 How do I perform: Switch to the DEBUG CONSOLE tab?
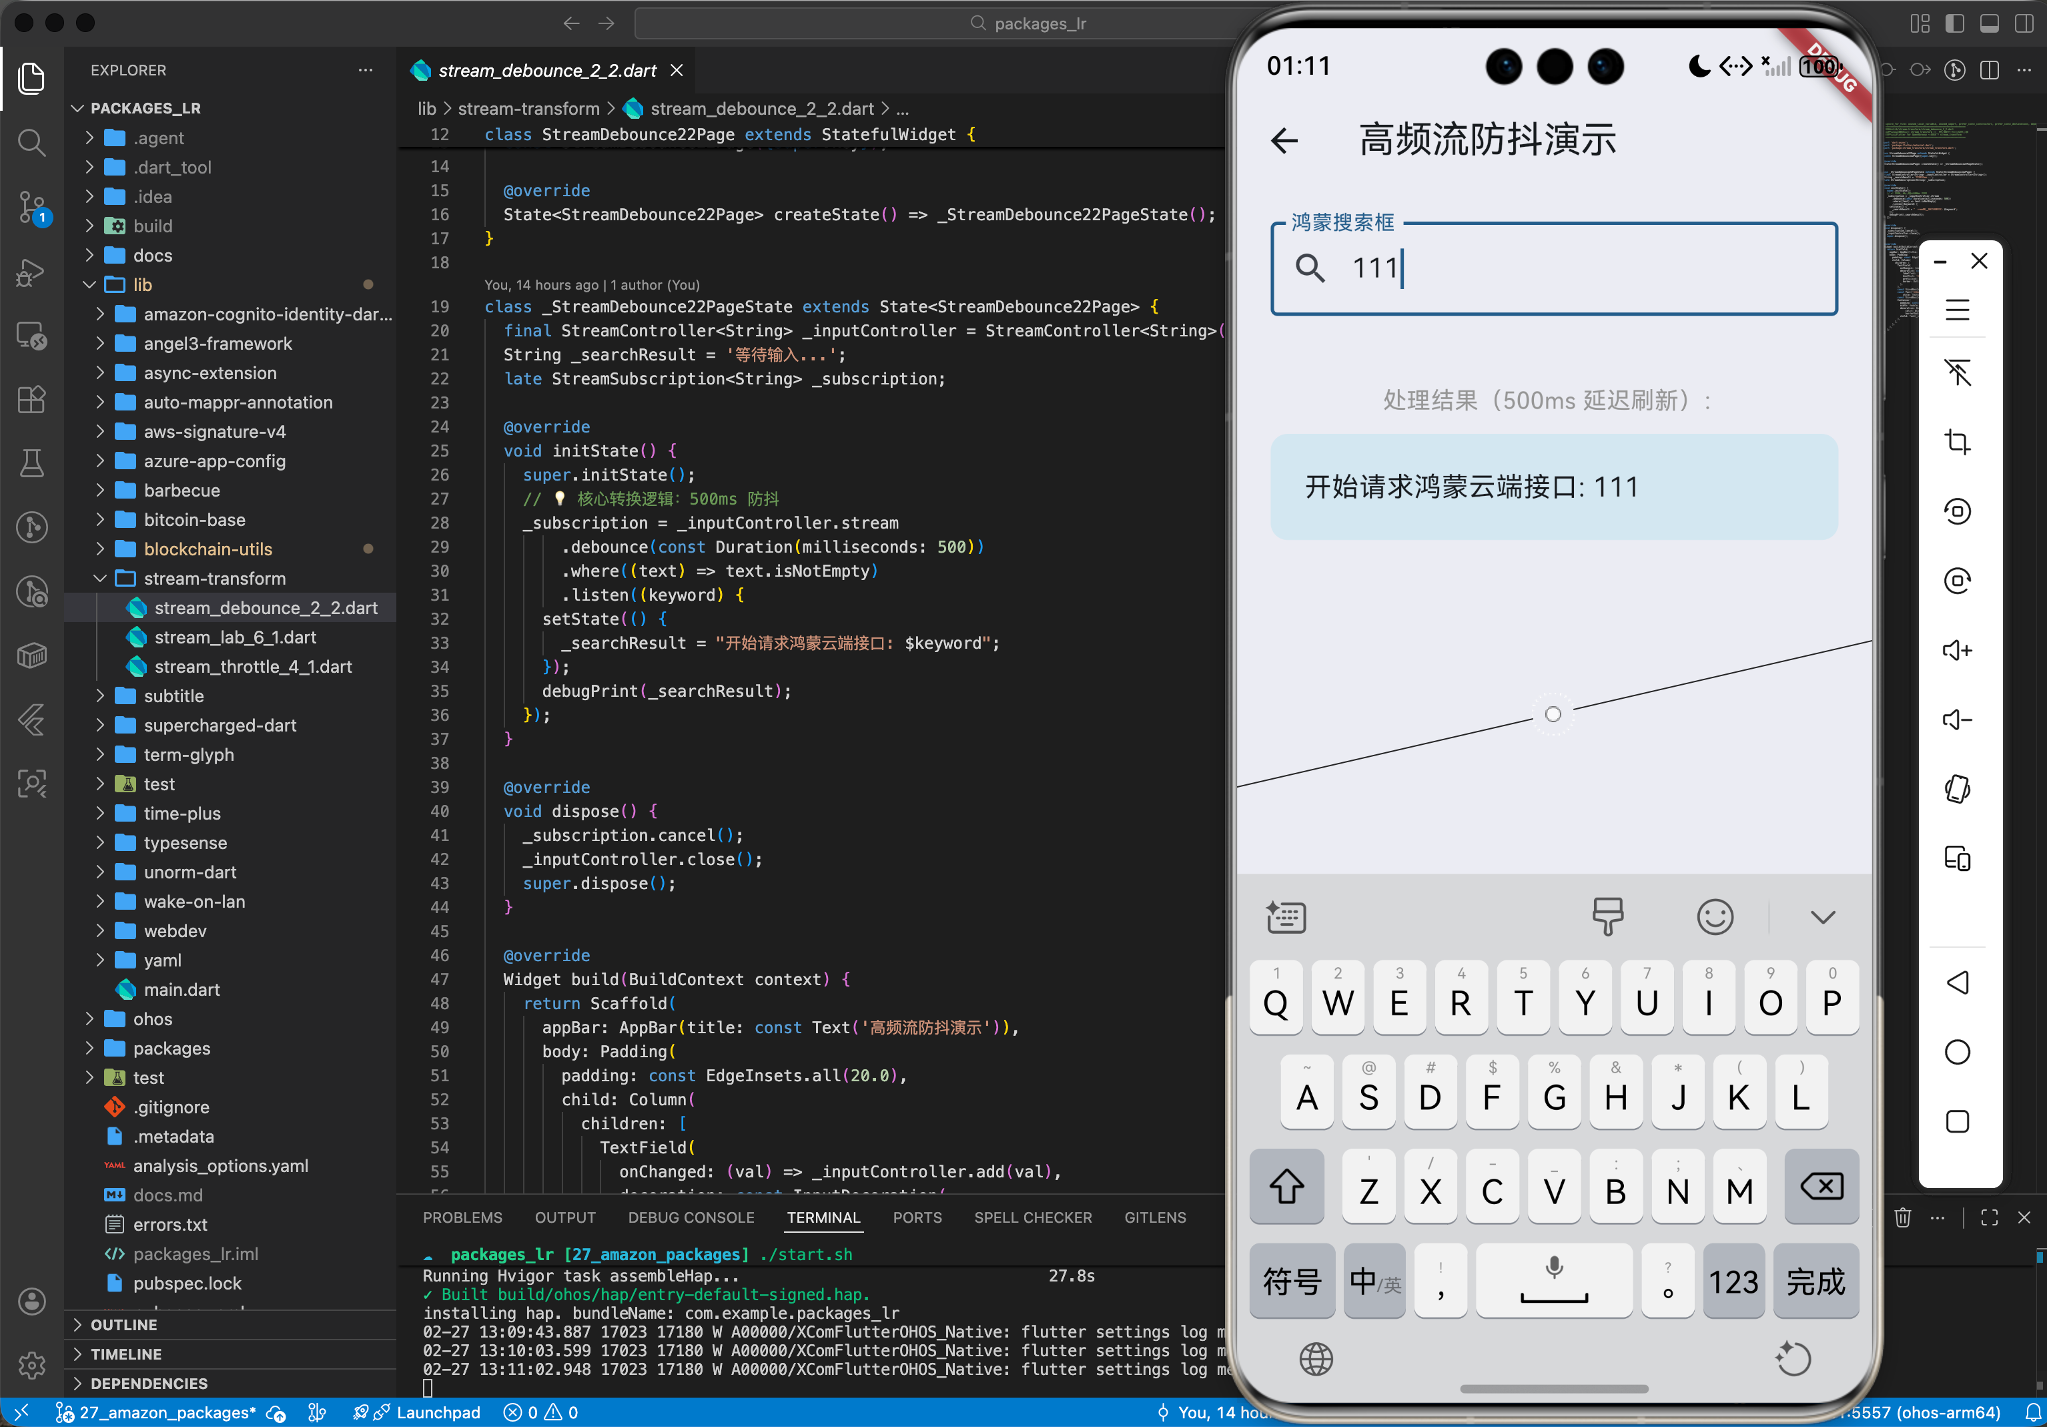691,1217
